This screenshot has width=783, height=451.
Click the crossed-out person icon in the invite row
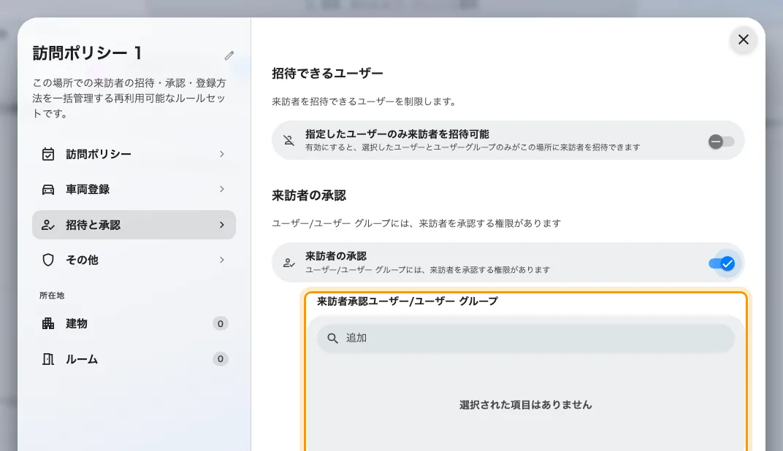[x=289, y=140]
